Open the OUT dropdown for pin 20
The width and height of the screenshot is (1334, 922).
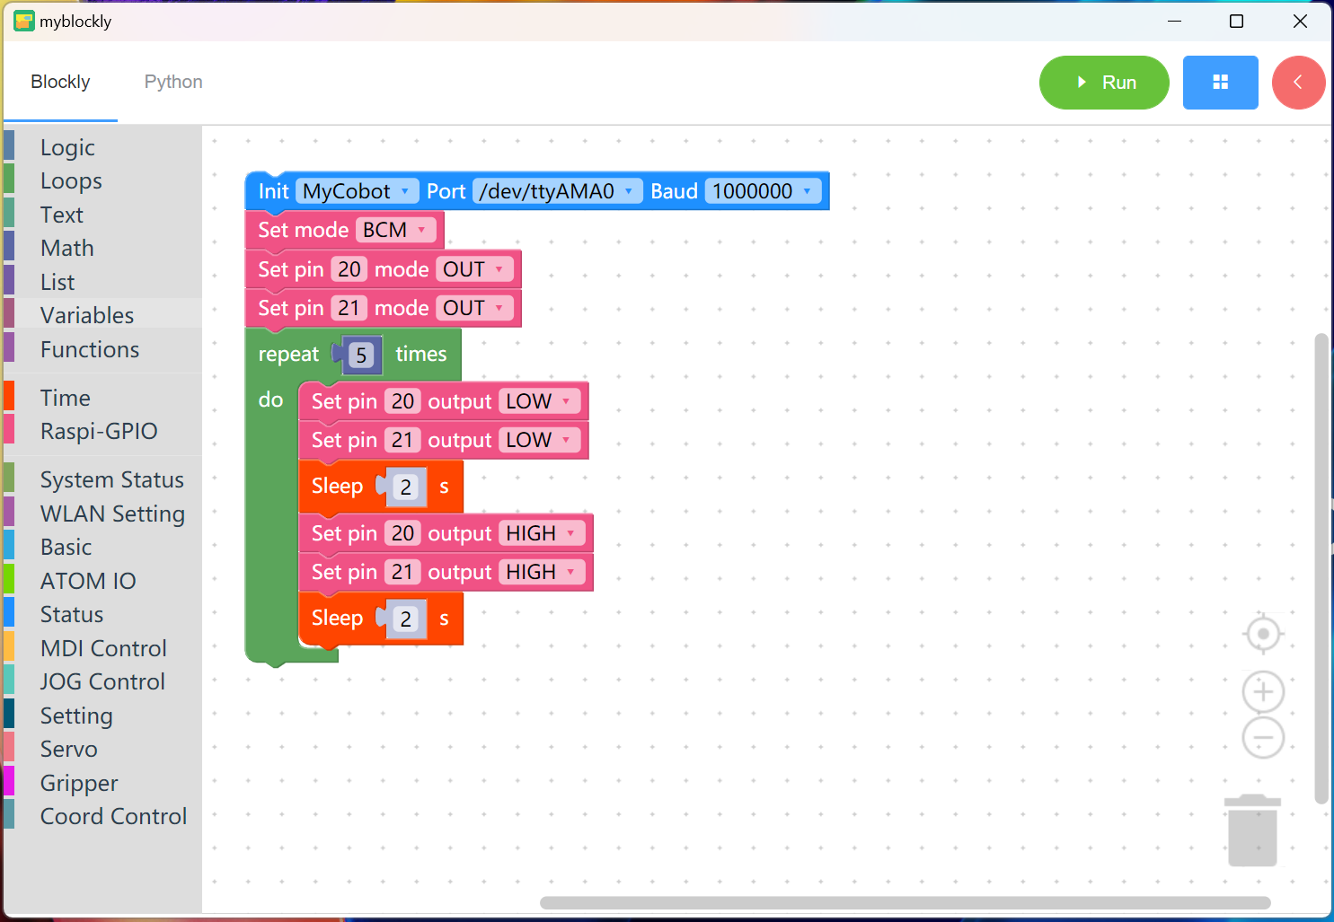click(x=475, y=269)
